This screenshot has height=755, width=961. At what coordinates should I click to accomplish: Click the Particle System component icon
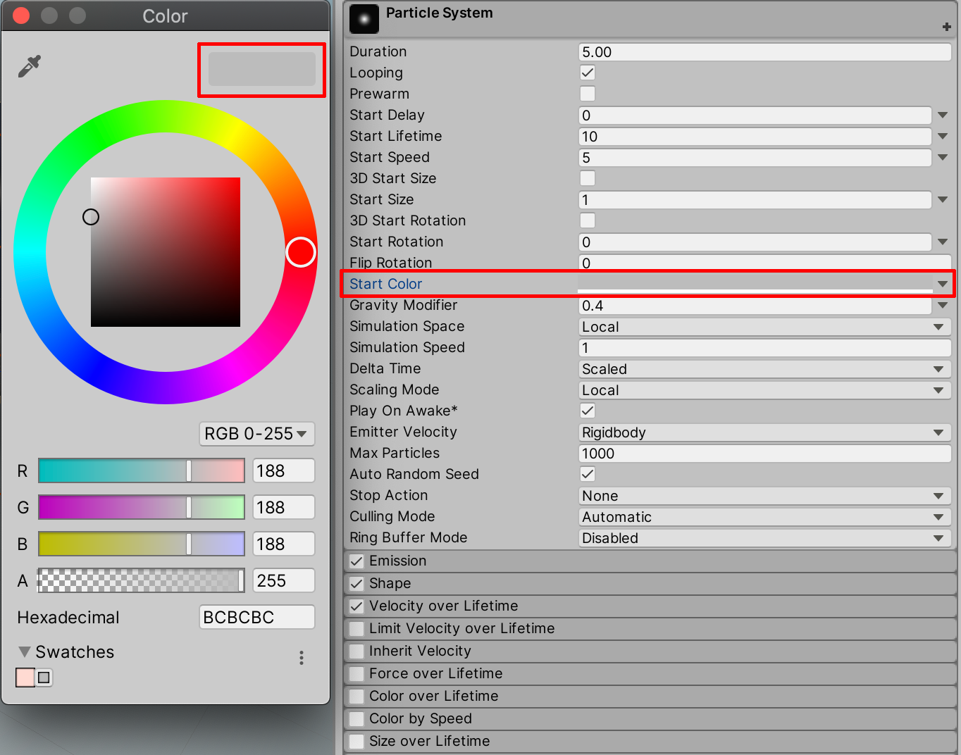[364, 19]
